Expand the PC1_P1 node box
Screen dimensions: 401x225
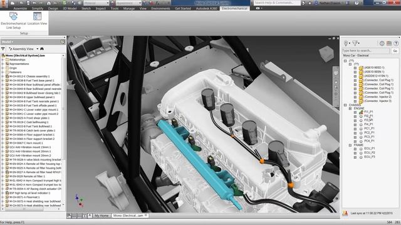[x=355, y=129]
